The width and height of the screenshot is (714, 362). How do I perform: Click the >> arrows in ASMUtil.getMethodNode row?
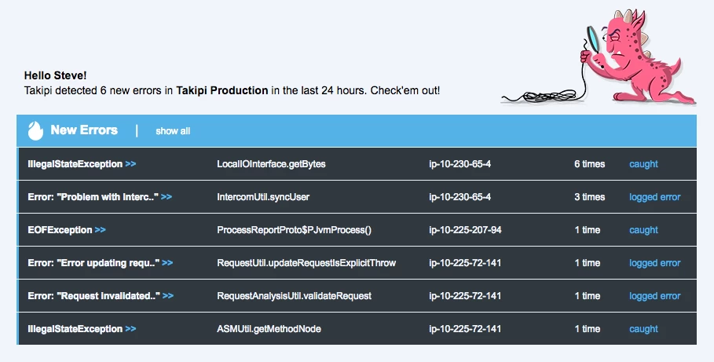pyautogui.click(x=130, y=329)
